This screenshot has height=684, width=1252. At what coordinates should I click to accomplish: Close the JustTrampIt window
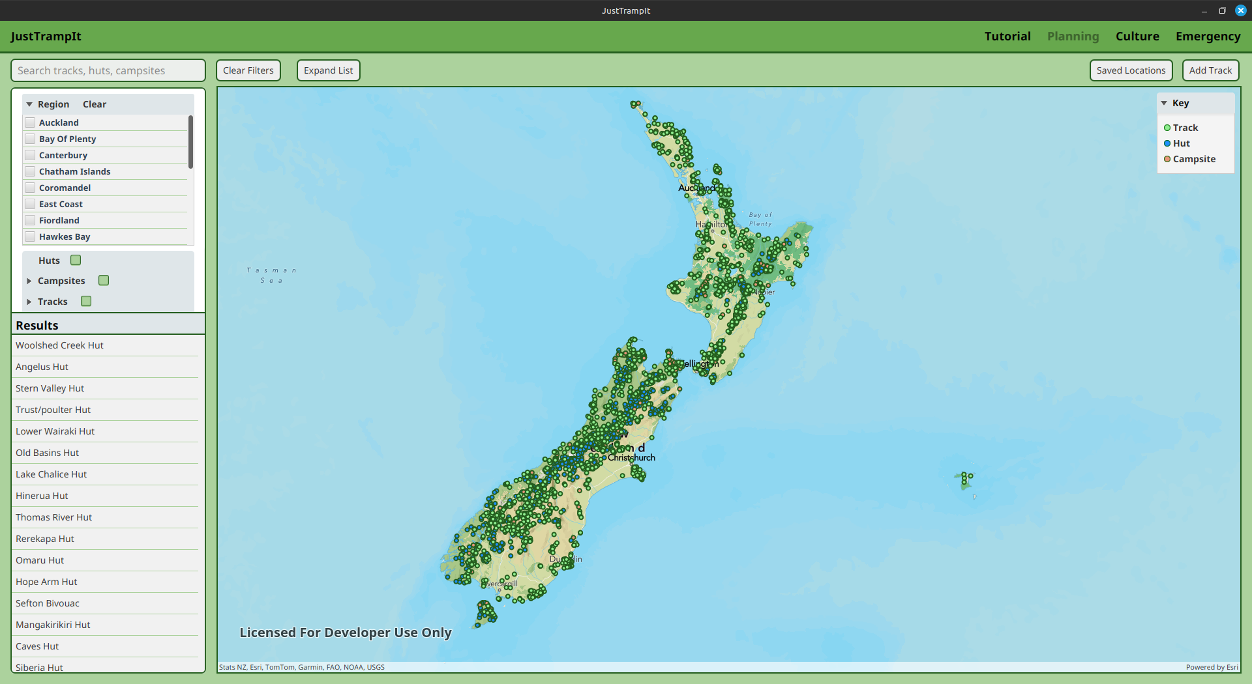click(x=1241, y=10)
